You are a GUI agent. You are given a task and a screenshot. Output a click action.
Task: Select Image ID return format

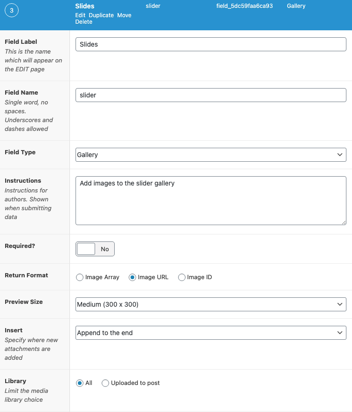182,277
